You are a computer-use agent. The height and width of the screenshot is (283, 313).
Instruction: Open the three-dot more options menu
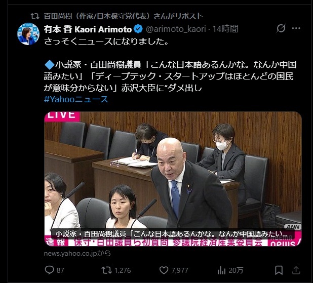296,28
